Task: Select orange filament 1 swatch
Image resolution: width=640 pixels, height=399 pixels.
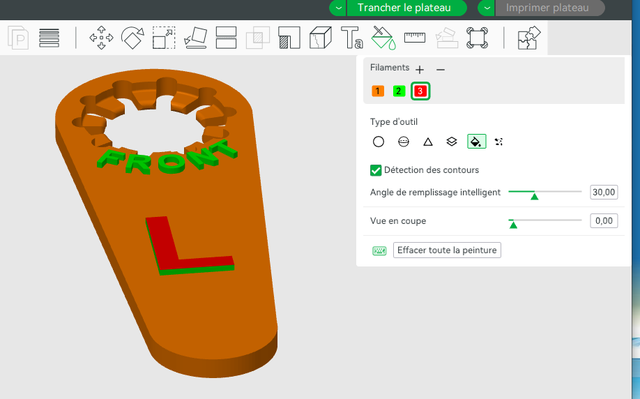Action: (x=378, y=91)
